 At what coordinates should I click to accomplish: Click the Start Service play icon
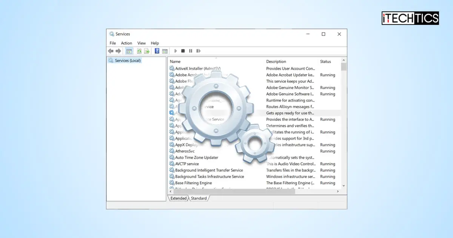(x=176, y=51)
